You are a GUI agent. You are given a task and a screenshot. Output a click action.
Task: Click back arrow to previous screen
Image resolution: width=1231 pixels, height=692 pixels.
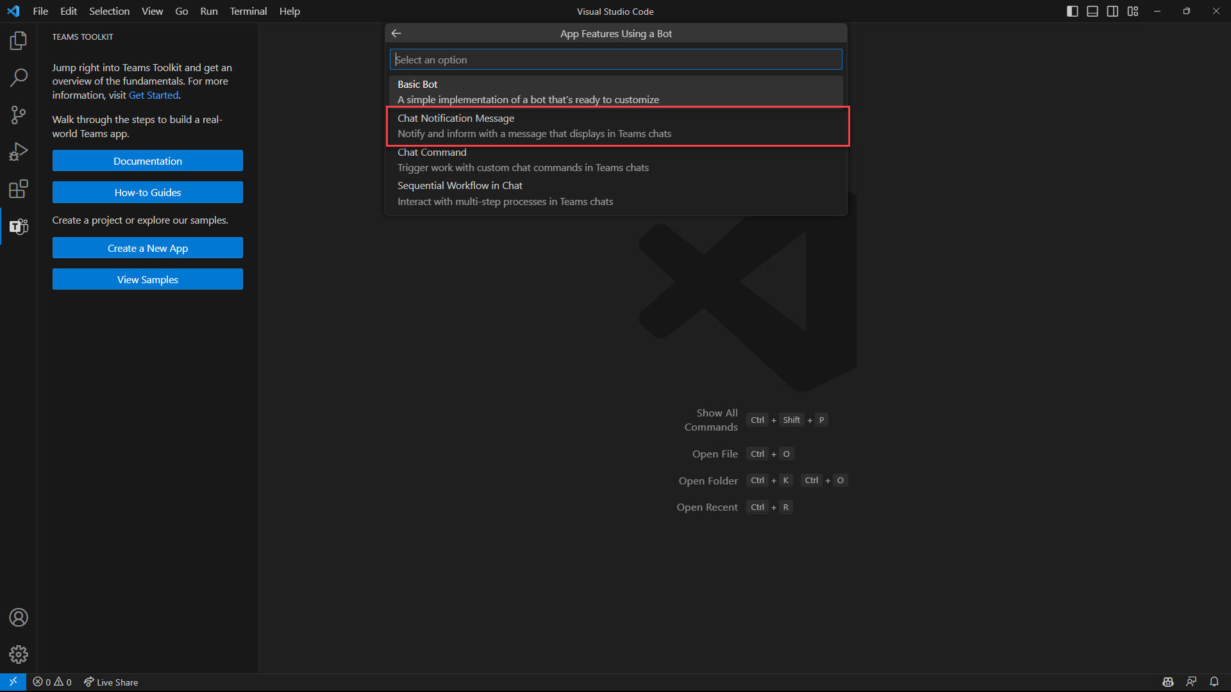coord(396,33)
